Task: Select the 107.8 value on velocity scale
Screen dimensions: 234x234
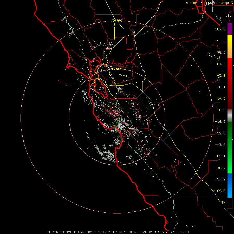Action: click(x=220, y=29)
